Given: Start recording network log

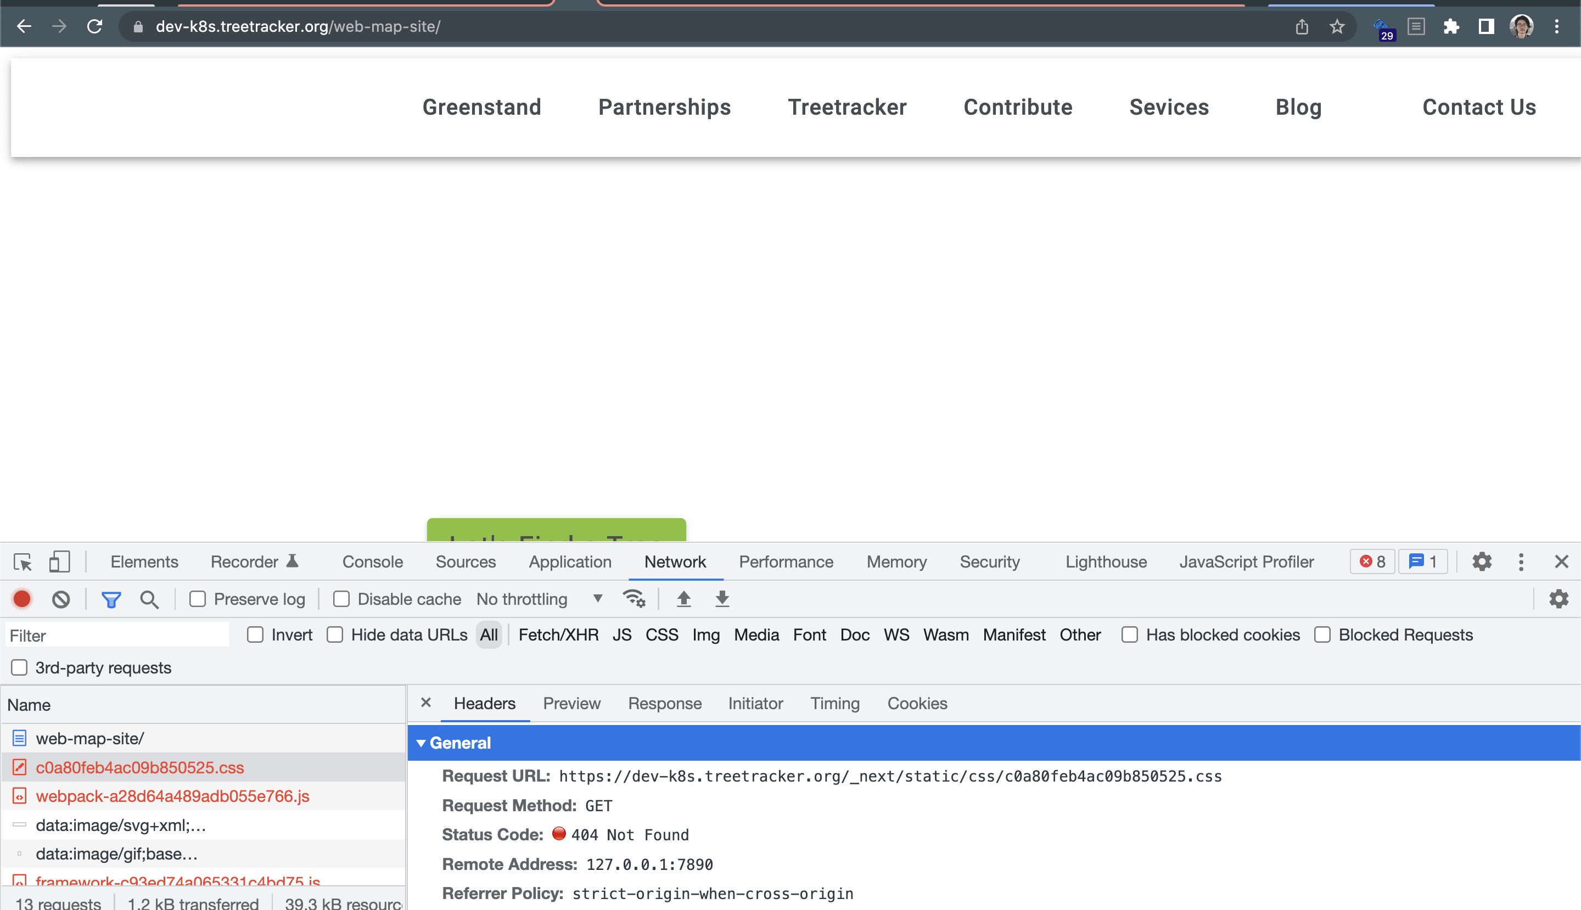Looking at the screenshot, I should click(x=21, y=599).
